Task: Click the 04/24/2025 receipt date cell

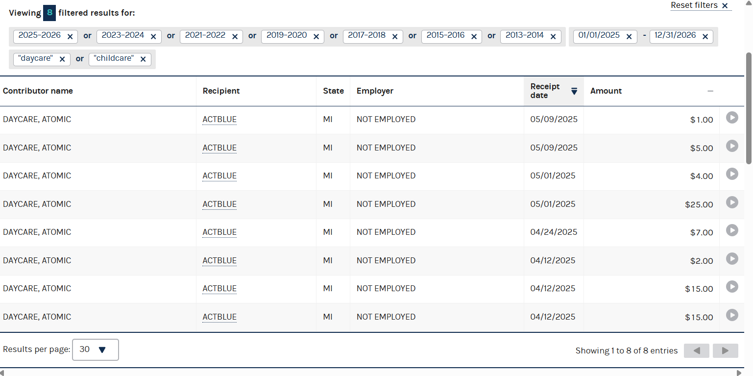Action: (554, 232)
